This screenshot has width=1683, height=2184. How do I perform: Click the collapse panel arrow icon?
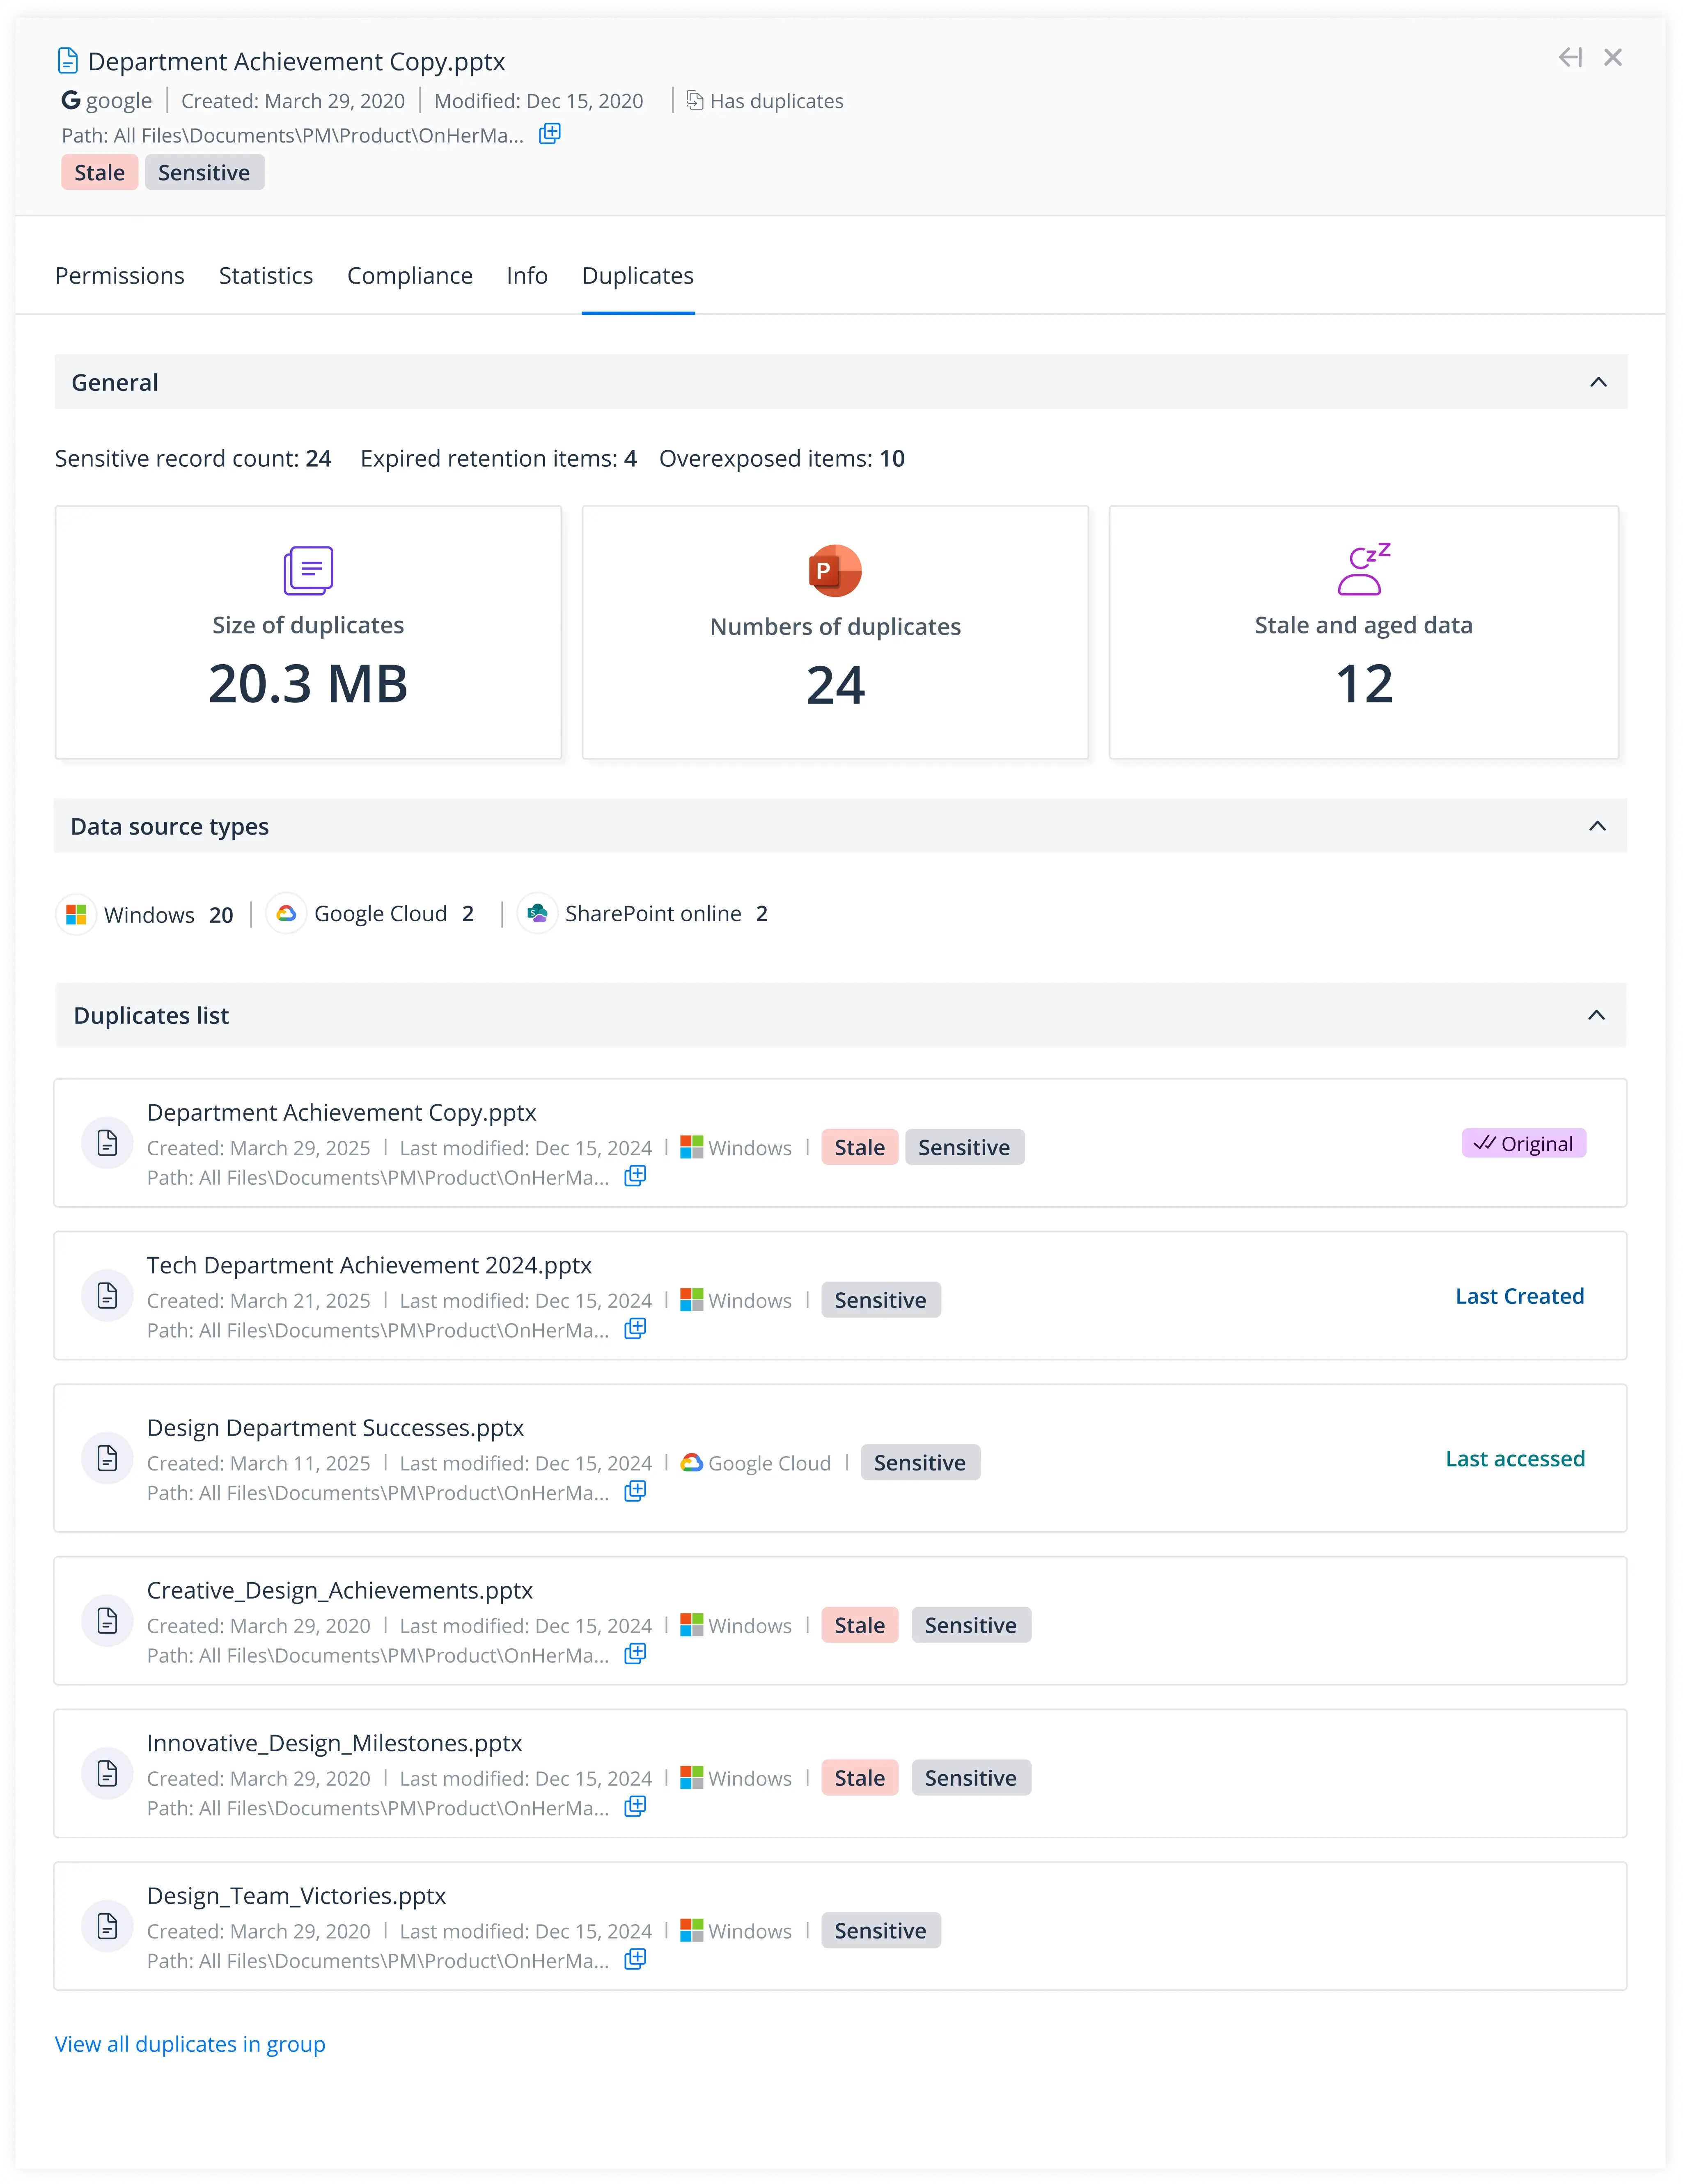[x=1570, y=58]
